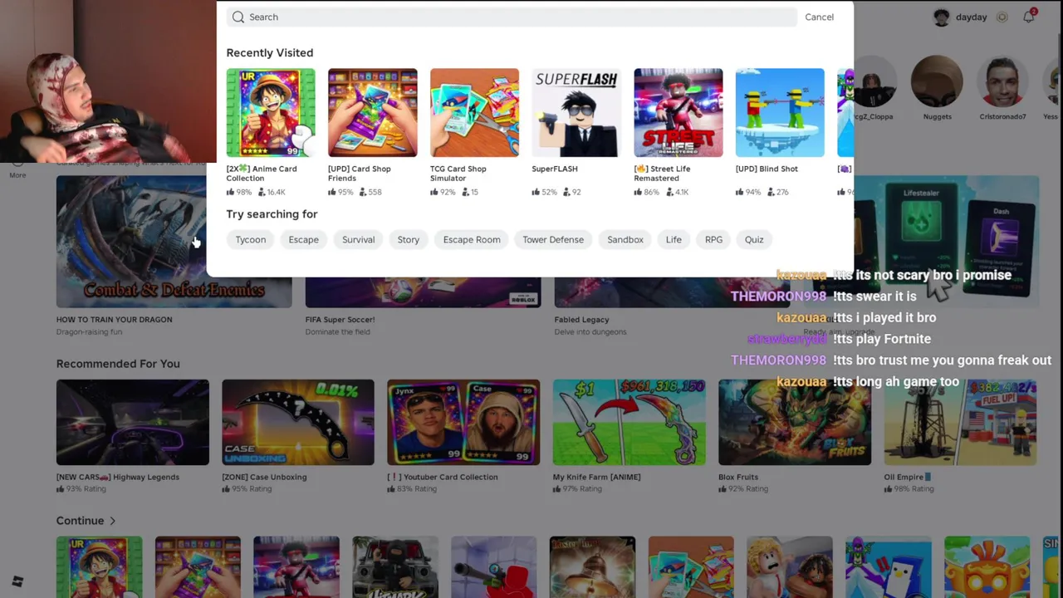Open Blox Fruits recommended game

coord(795,422)
